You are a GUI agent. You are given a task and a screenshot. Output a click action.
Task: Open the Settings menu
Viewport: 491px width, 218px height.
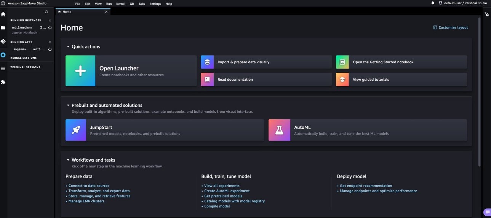tap(155, 4)
